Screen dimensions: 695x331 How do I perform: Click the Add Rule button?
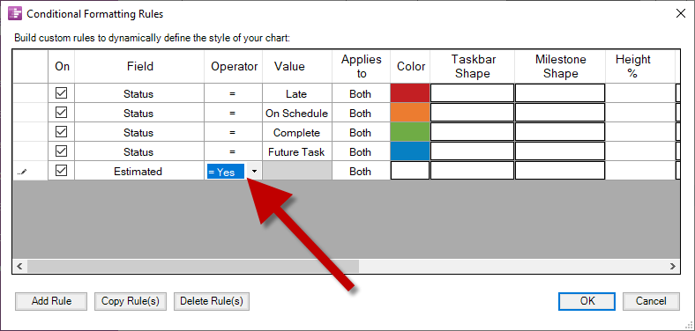click(51, 301)
